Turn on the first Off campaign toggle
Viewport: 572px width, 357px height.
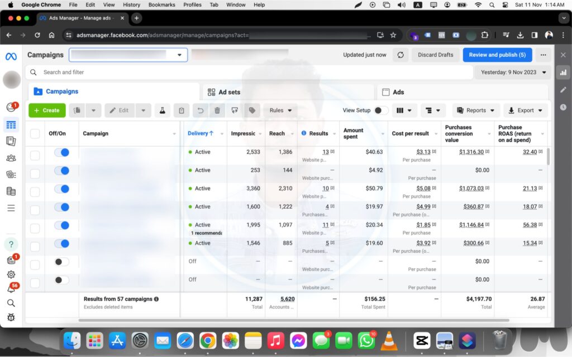tap(61, 262)
